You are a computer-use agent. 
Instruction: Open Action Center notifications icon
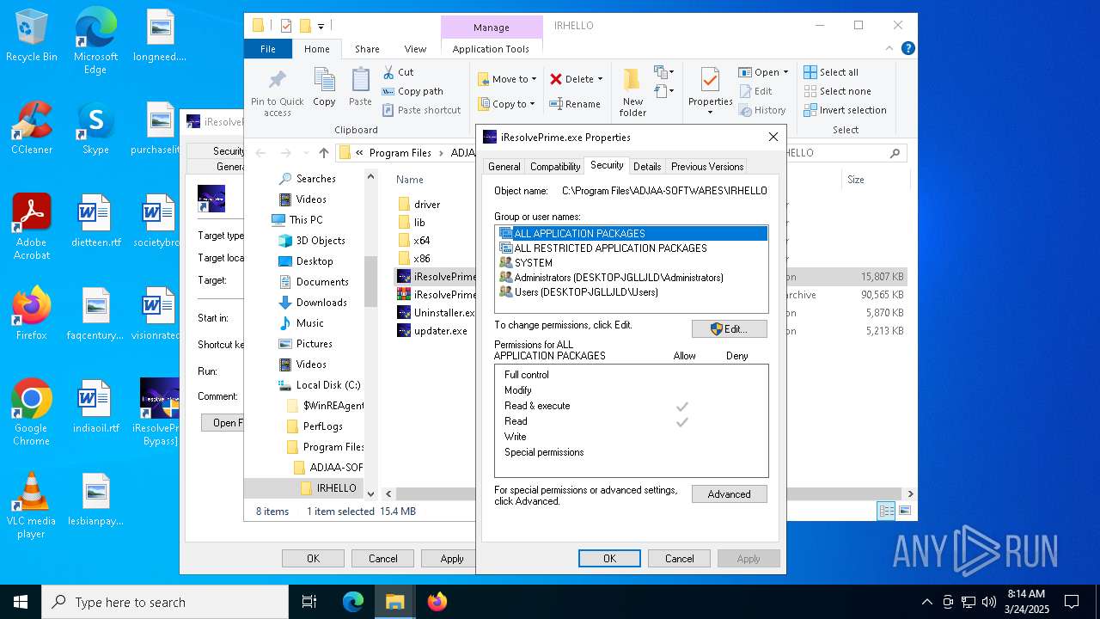1072,602
